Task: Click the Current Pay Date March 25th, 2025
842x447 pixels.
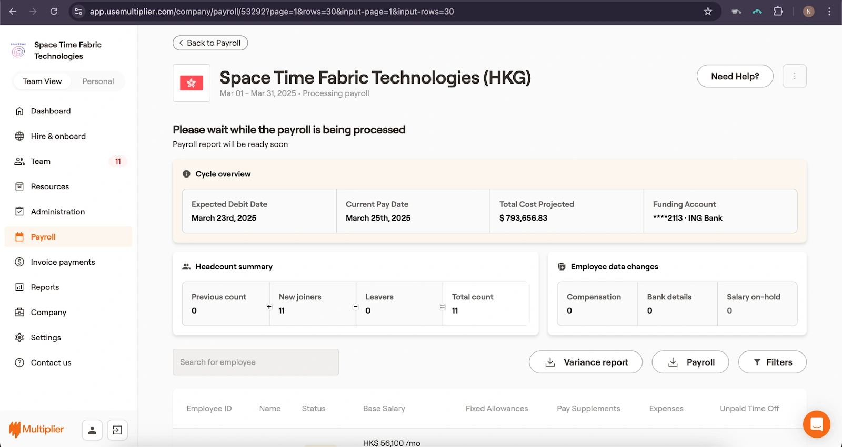Action: pos(378,218)
